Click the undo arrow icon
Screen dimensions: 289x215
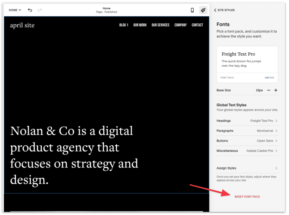(30, 10)
